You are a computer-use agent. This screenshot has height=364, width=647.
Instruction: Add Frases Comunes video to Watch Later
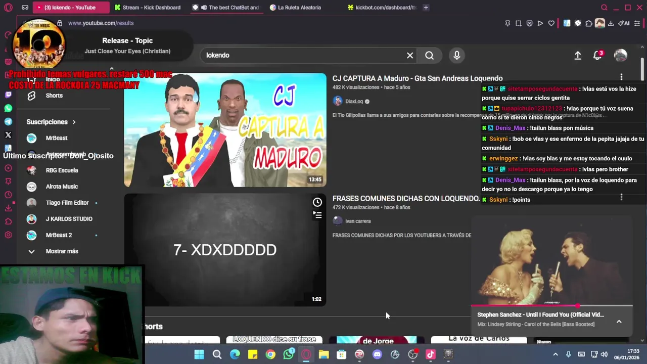[317, 202]
